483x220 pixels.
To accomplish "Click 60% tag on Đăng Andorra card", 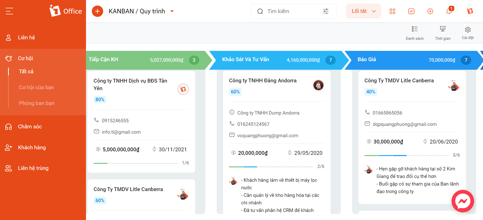I will tap(235, 92).
